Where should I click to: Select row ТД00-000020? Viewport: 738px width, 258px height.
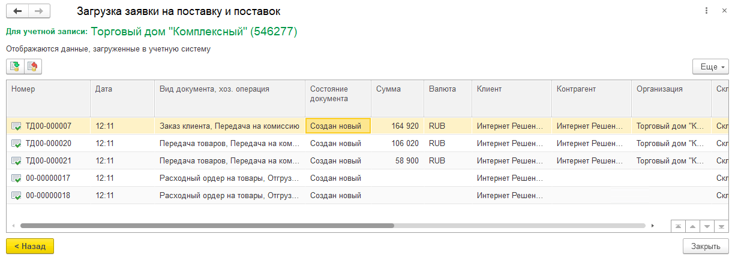point(49,144)
